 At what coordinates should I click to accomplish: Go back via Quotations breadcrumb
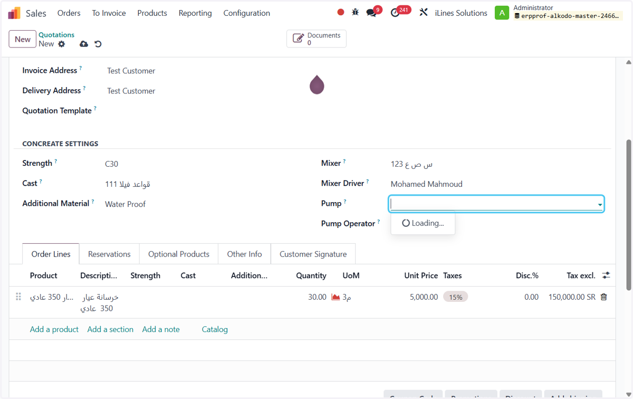click(x=56, y=35)
